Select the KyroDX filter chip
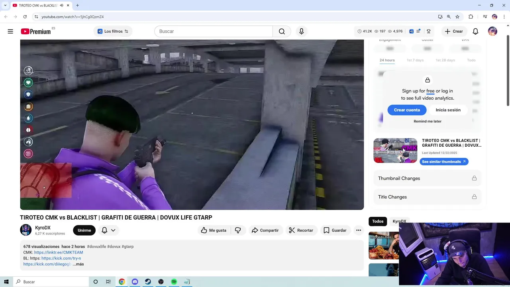 (x=399, y=221)
